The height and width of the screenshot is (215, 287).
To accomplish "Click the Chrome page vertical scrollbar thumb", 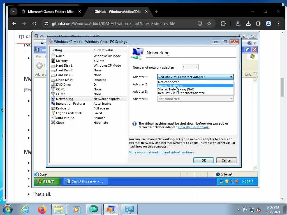I will tap(282, 87).
